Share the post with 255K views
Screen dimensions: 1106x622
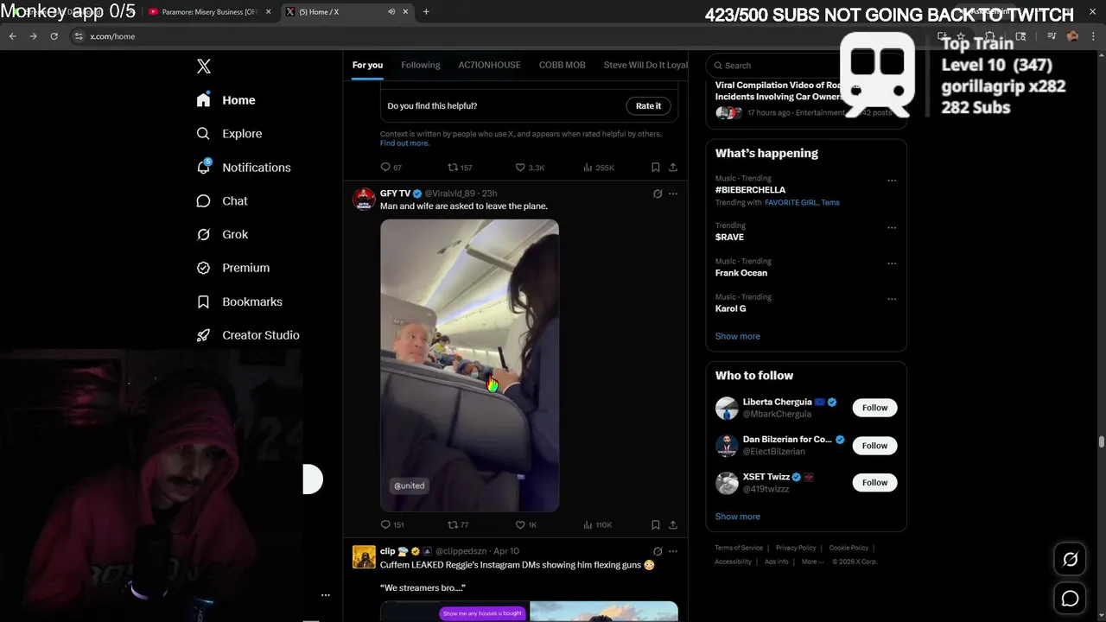[x=673, y=168]
